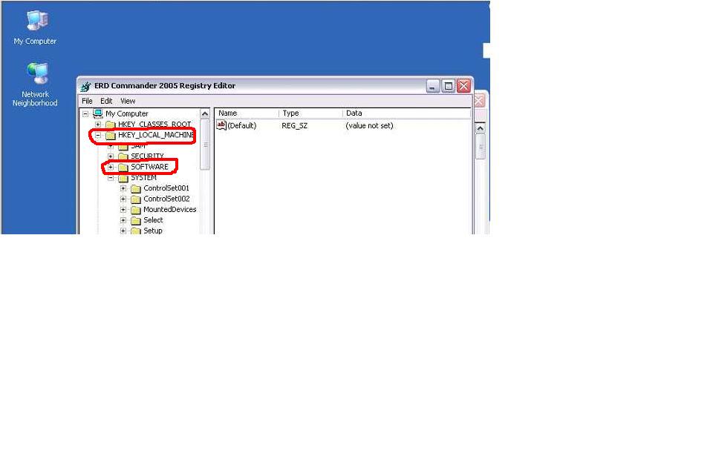
Task: Collapse the My Computer root node
Action: (85, 114)
